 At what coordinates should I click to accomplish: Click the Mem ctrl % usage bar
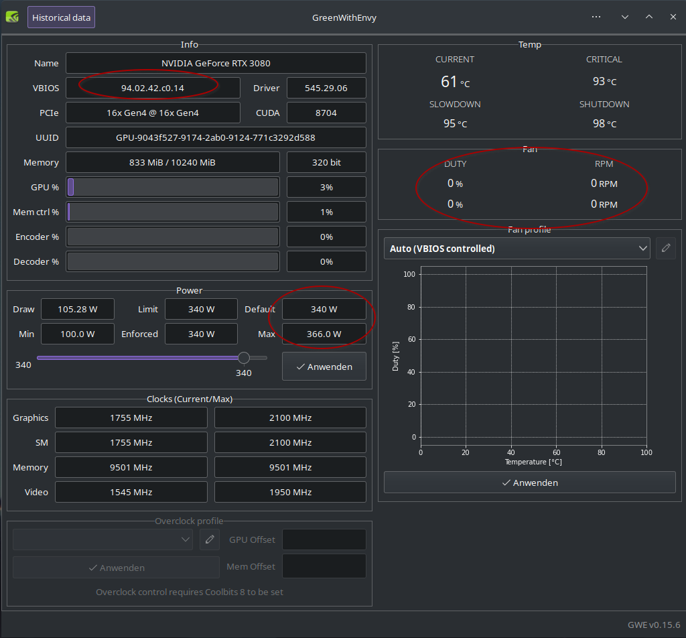pos(173,212)
